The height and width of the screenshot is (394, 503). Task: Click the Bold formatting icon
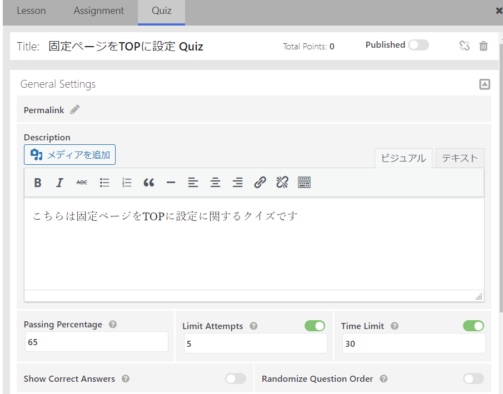point(38,183)
